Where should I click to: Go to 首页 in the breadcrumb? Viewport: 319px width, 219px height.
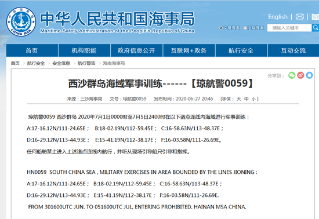point(15,63)
